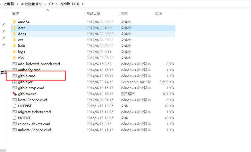Expand the chevron after gitblit-1.8.0
251x152 pixels.
tap(83, 4)
